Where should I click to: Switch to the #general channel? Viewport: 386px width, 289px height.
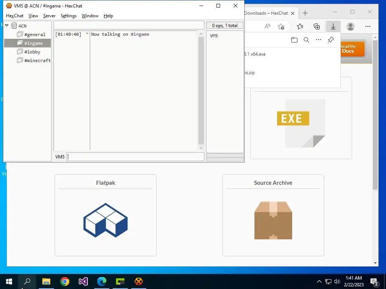(35, 35)
